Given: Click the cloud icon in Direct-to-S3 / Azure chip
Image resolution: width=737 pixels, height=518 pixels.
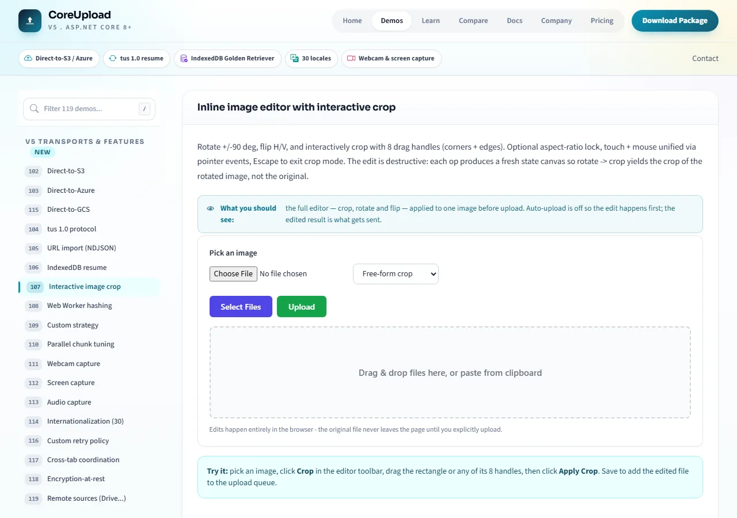Looking at the screenshot, I should tap(28, 59).
